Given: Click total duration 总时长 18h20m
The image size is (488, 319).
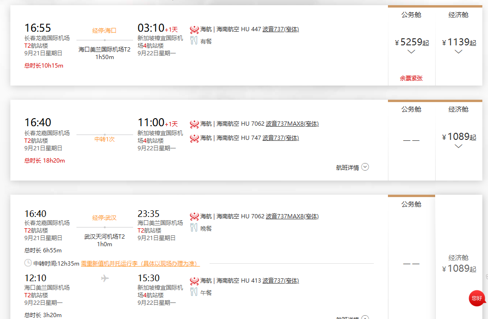Looking at the screenshot, I should (x=44, y=161).
